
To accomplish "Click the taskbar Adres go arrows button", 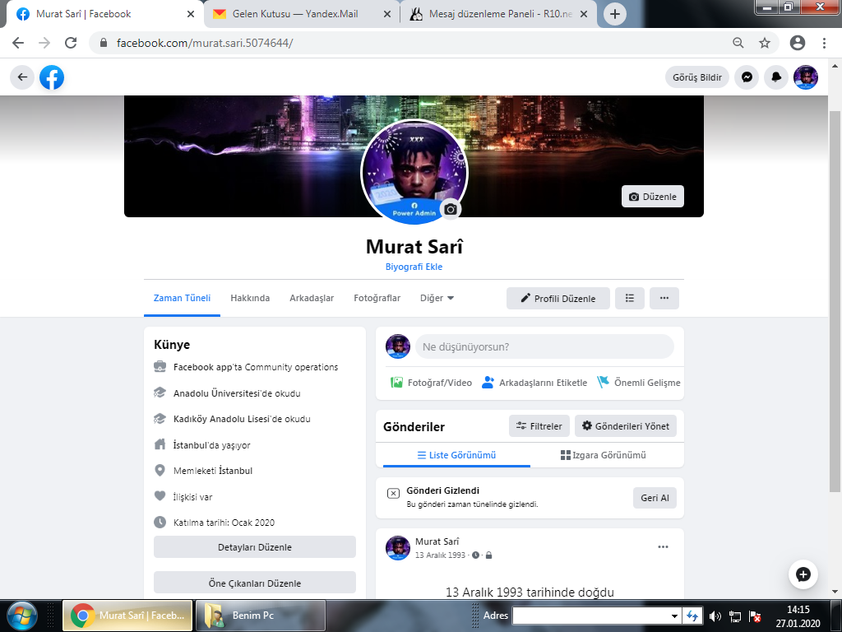I will tap(692, 616).
